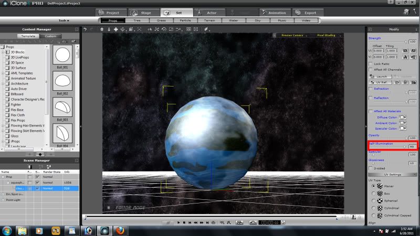
Task: Open the Diffuse Color swatch
Action: tap(402, 117)
